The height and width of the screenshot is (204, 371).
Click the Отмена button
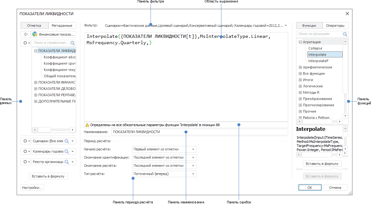[x=335, y=187]
